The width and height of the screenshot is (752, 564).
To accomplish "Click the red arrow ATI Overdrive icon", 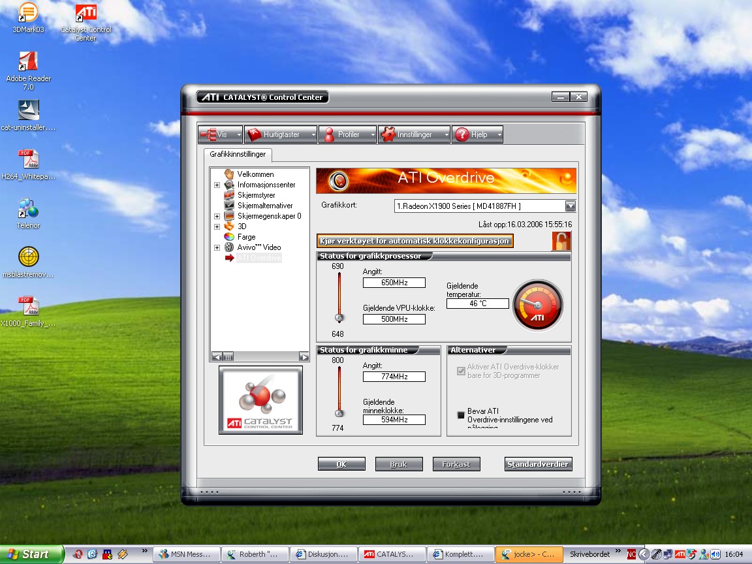I will point(229,258).
